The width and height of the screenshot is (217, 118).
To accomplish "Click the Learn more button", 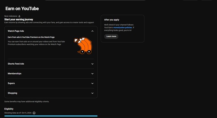I will coord(111,37).
